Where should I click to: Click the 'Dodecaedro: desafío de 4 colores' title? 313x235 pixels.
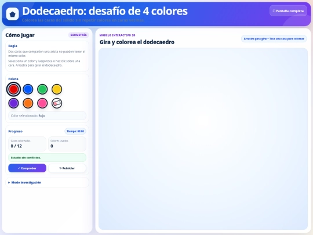pyautogui.click(x=105, y=11)
